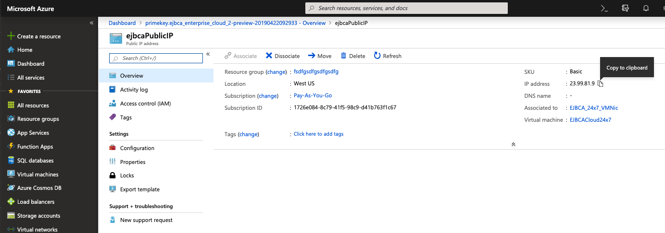Open Access control (IAM) page

click(x=145, y=104)
